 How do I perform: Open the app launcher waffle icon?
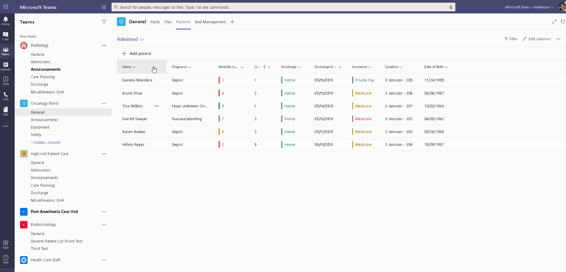(x=6, y=7)
